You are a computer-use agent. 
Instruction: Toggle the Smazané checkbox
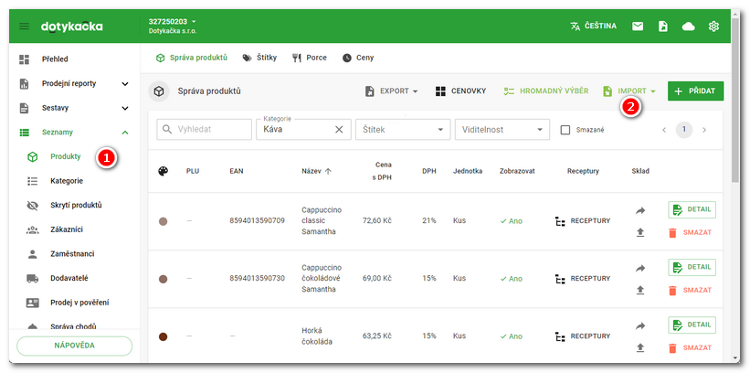click(565, 130)
